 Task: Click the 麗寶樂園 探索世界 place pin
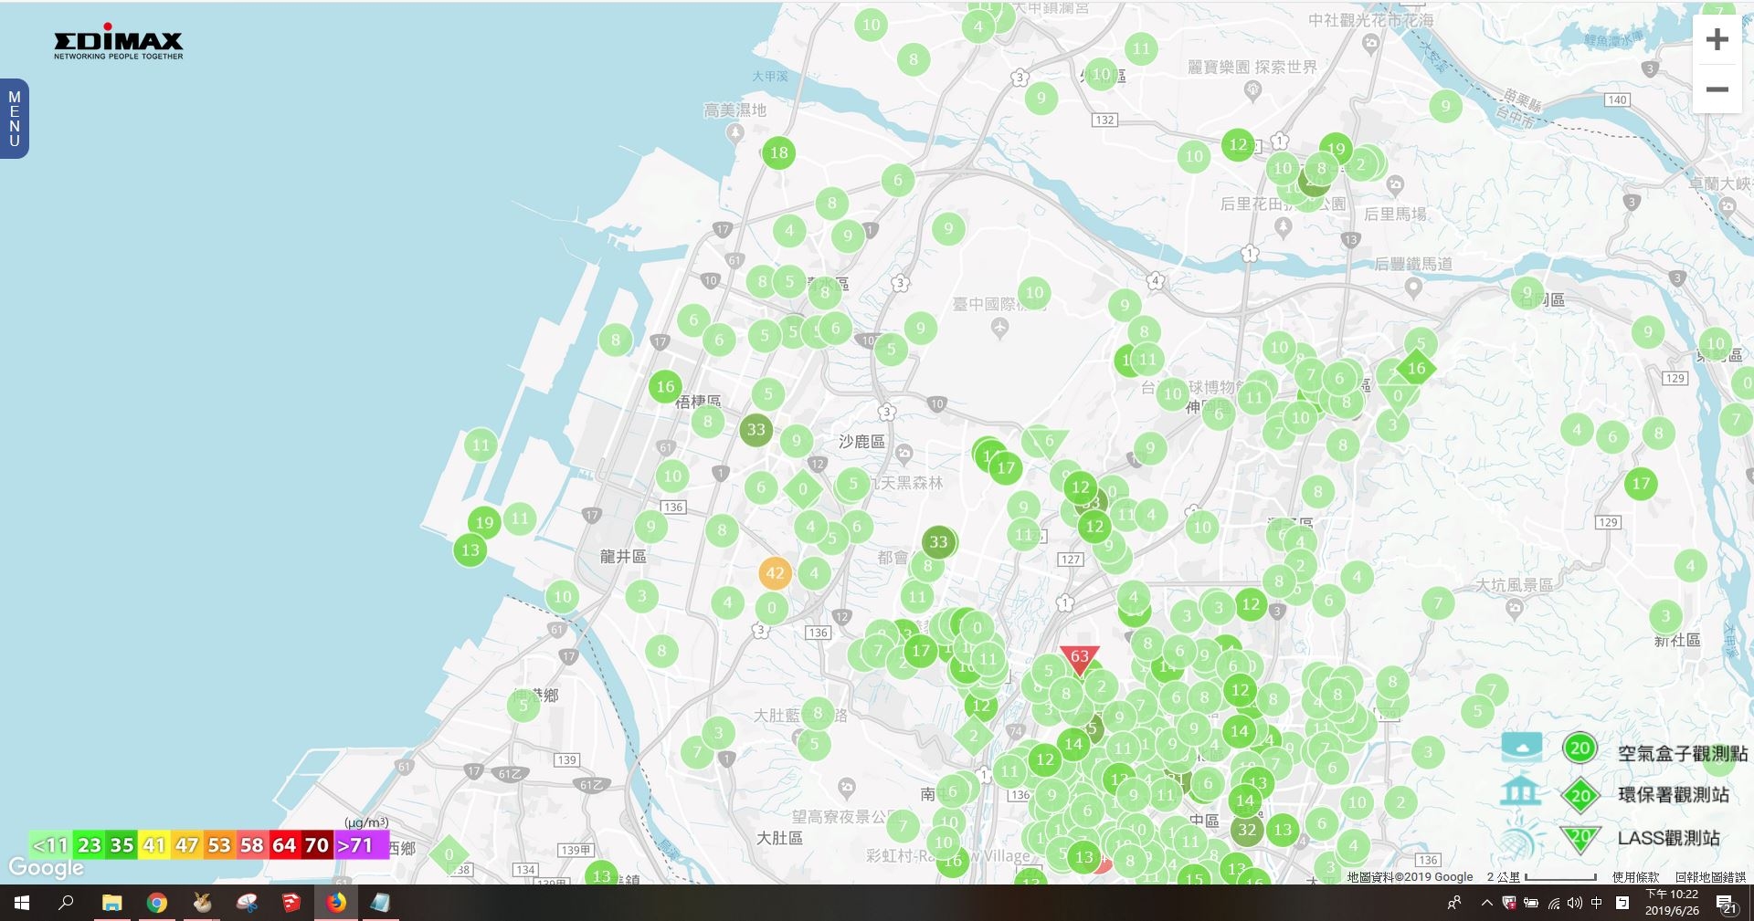[x=1252, y=89]
